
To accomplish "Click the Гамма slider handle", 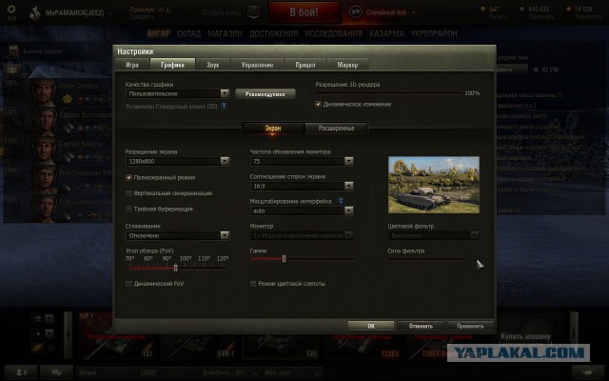I will pos(285,259).
